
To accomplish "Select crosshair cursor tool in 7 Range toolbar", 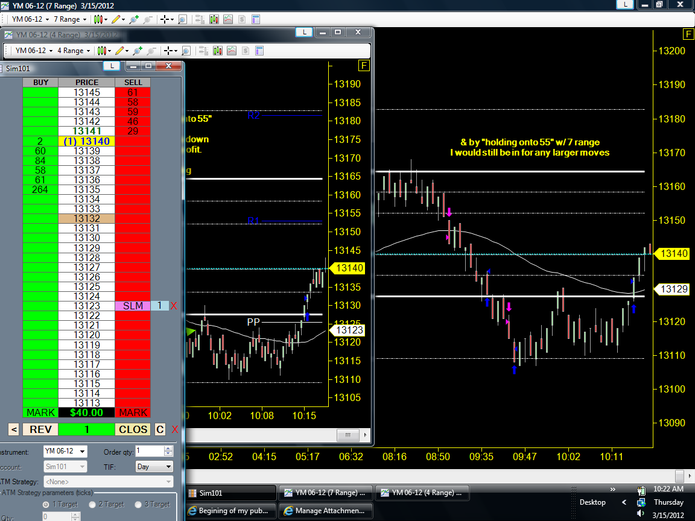I will [164, 19].
